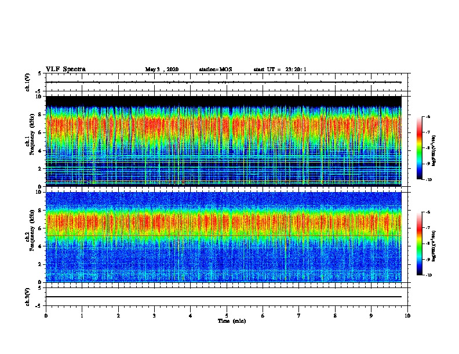The image size is (459, 354).
Task: Click the ch.2 color scale bar
Action: click(x=420, y=244)
